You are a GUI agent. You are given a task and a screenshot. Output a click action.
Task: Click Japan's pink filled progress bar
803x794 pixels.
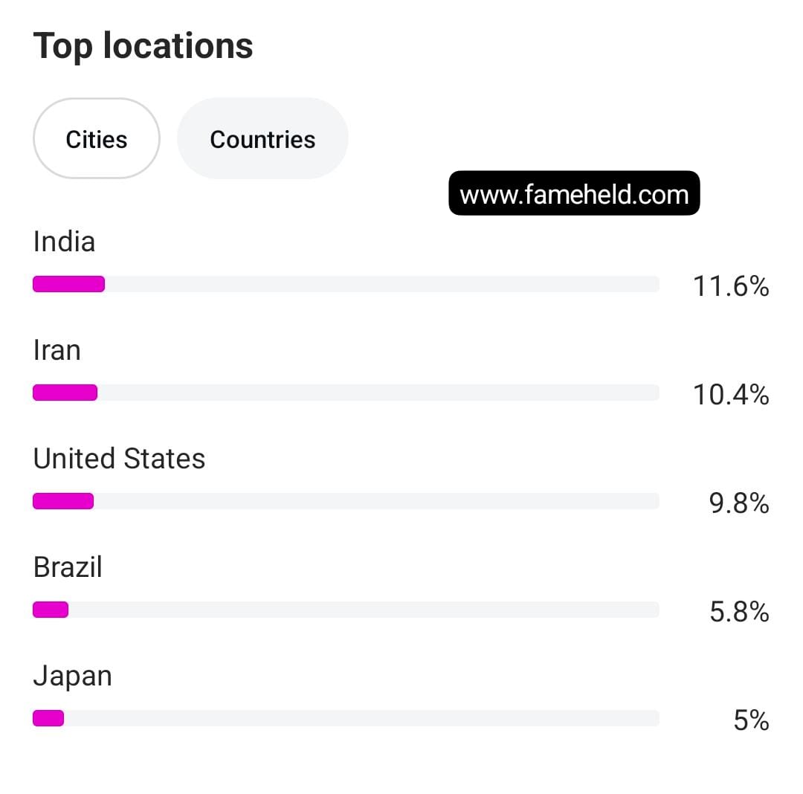coord(48,718)
